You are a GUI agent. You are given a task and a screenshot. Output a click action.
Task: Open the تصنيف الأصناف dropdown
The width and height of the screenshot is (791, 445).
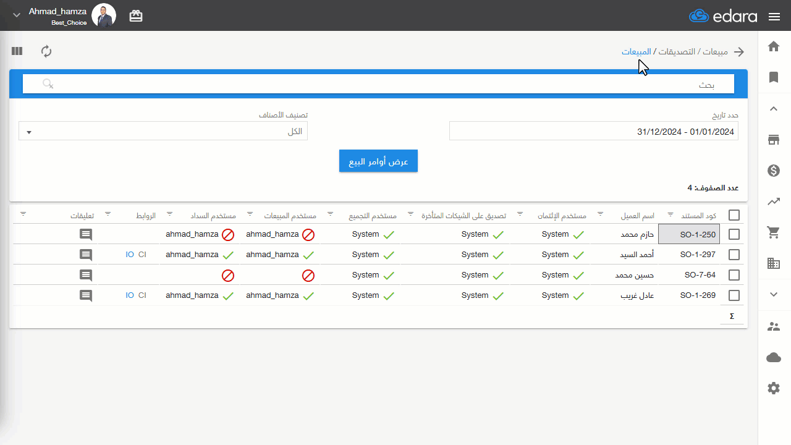click(x=163, y=131)
